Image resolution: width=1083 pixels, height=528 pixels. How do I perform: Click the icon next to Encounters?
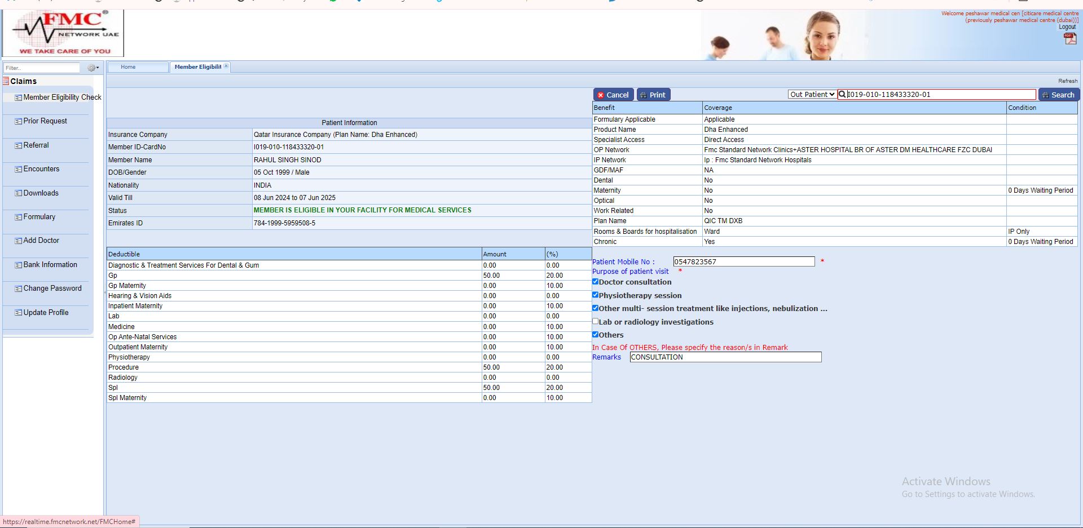18,169
